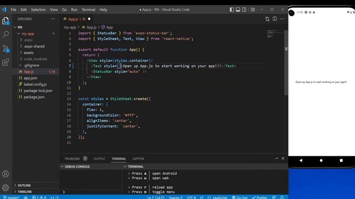Click the Spaces: 2 indentation indicator
355x199 pixels.
point(176,197)
